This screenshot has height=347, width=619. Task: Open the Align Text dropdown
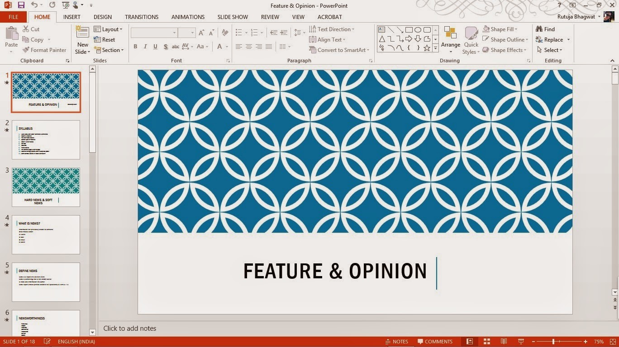click(x=327, y=39)
